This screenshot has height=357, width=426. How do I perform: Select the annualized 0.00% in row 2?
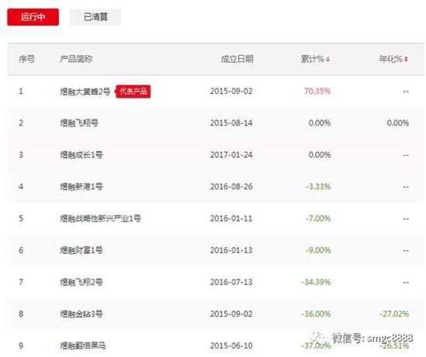(x=398, y=123)
